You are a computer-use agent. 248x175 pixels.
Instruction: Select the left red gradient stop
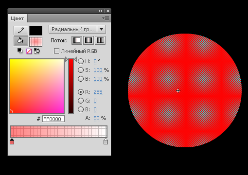(x=12, y=141)
